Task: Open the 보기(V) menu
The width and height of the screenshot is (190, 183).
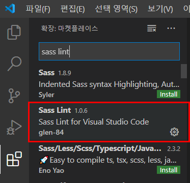Action: (x=160, y=9)
